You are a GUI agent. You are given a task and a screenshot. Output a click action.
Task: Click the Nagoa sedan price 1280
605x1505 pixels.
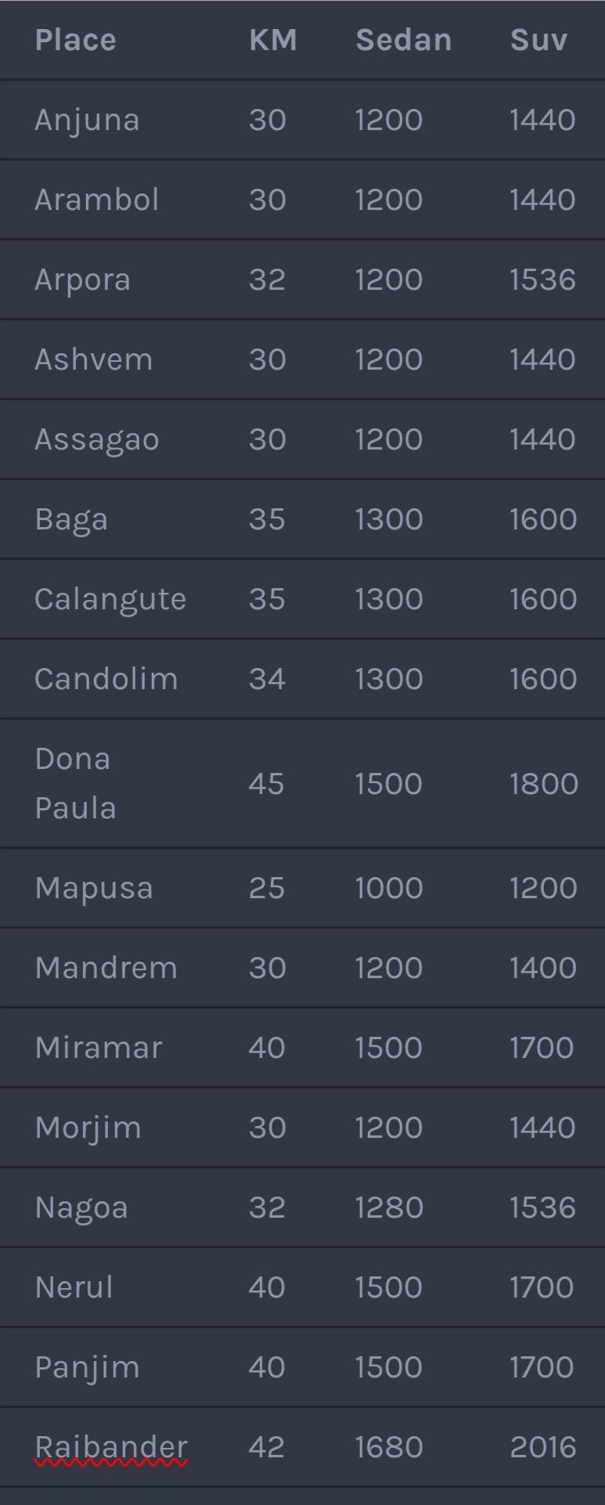click(389, 1207)
